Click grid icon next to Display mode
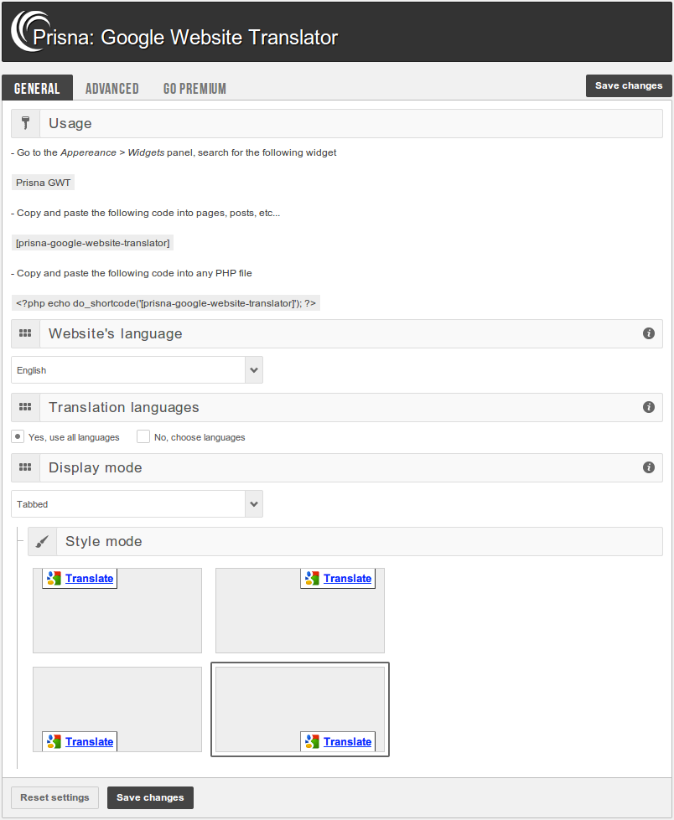Screen dimensions: 674x820 (x=25, y=467)
